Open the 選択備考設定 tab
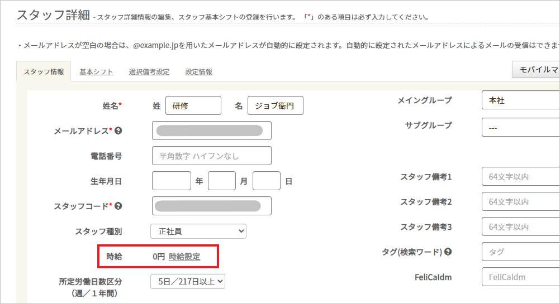 (149, 72)
